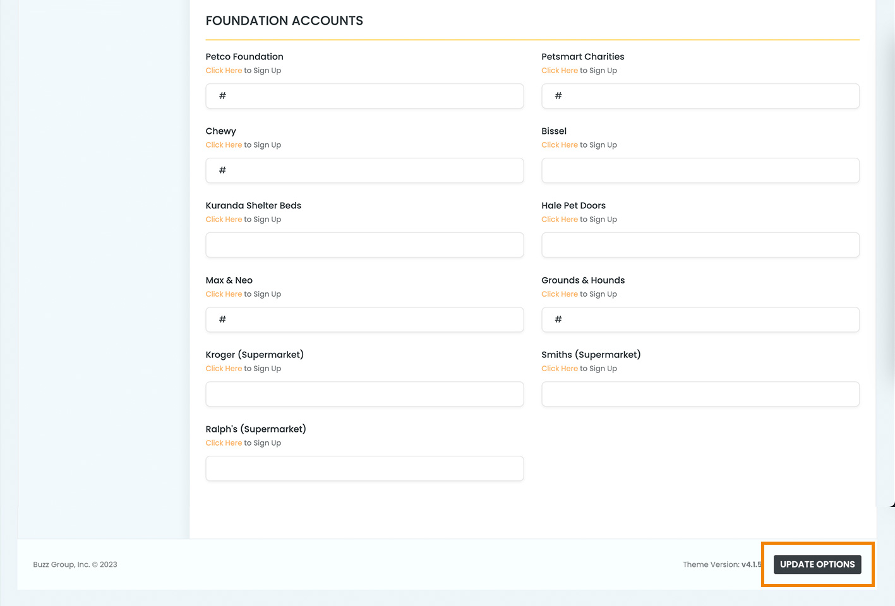Select the Petsmart Charities label
This screenshot has height=606, width=895.
(582, 57)
